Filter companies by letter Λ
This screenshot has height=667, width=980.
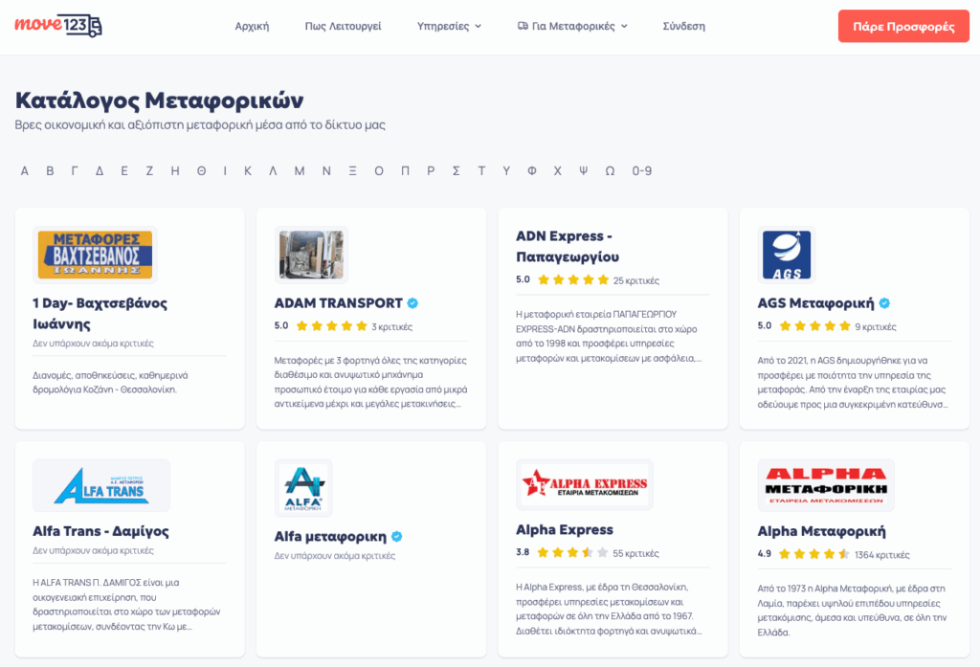click(273, 170)
